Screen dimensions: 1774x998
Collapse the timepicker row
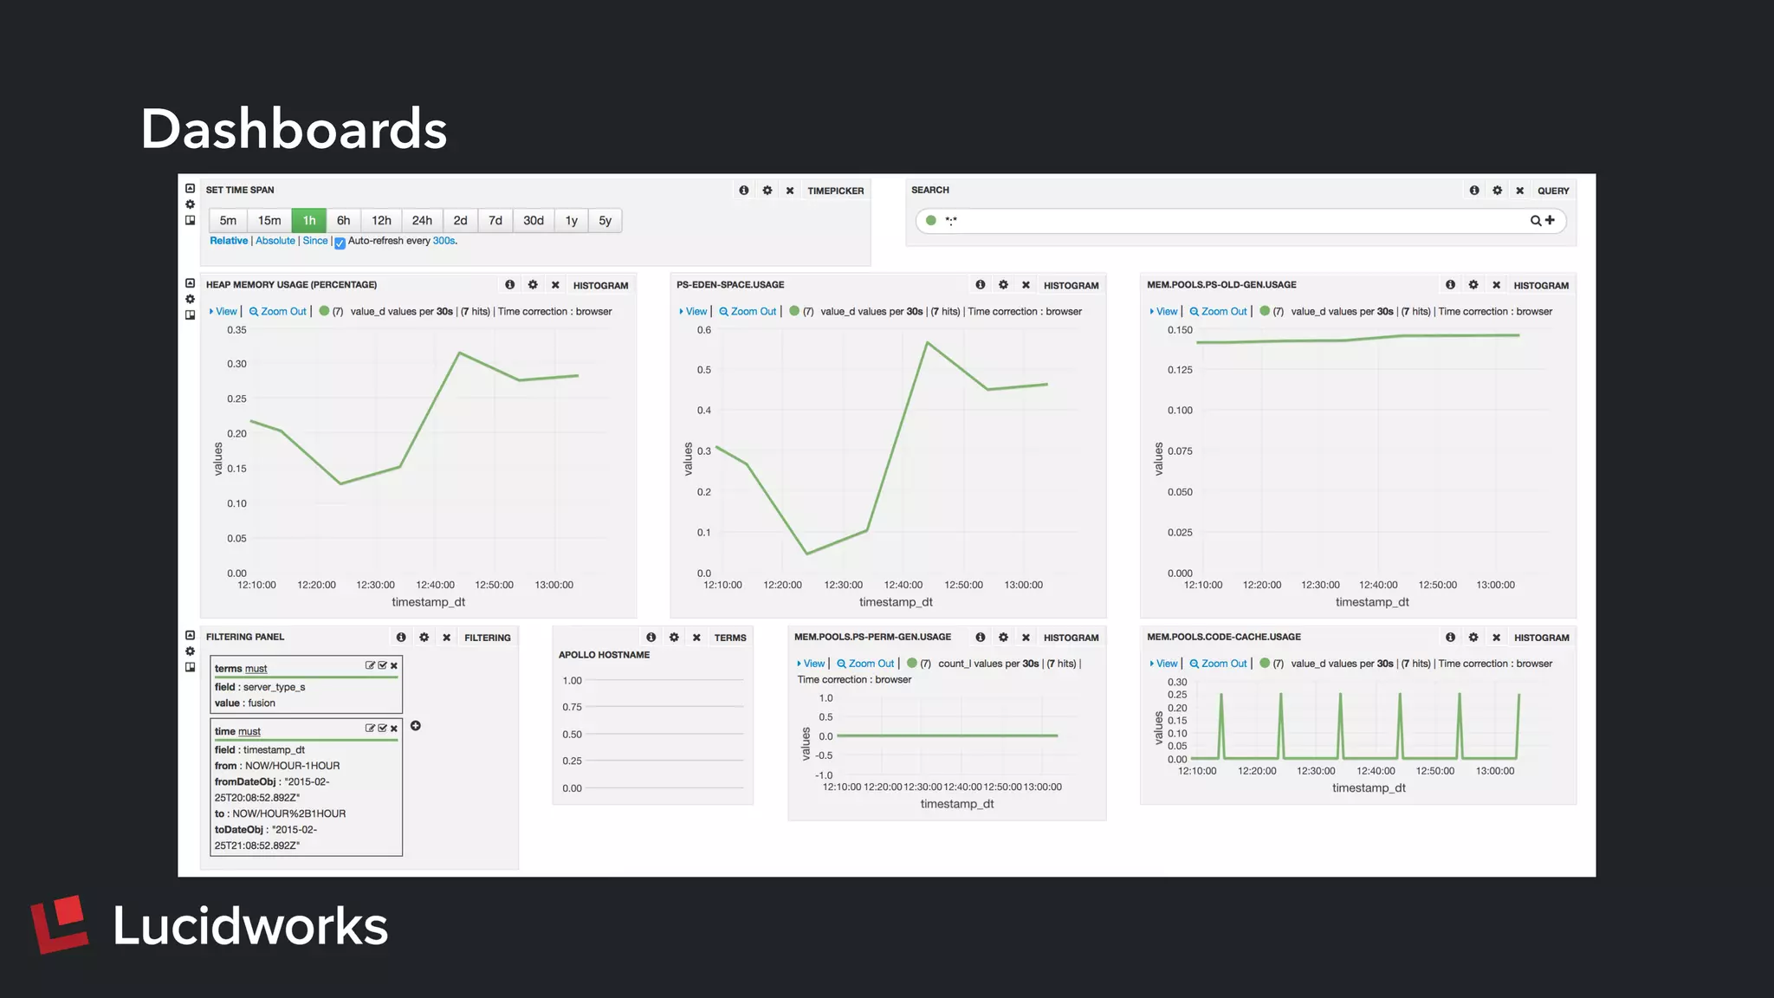tap(191, 189)
